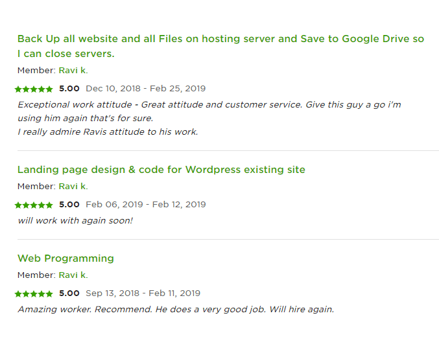
Task: Click the star rating dated Feb 06, 2019
Action: [34, 205]
